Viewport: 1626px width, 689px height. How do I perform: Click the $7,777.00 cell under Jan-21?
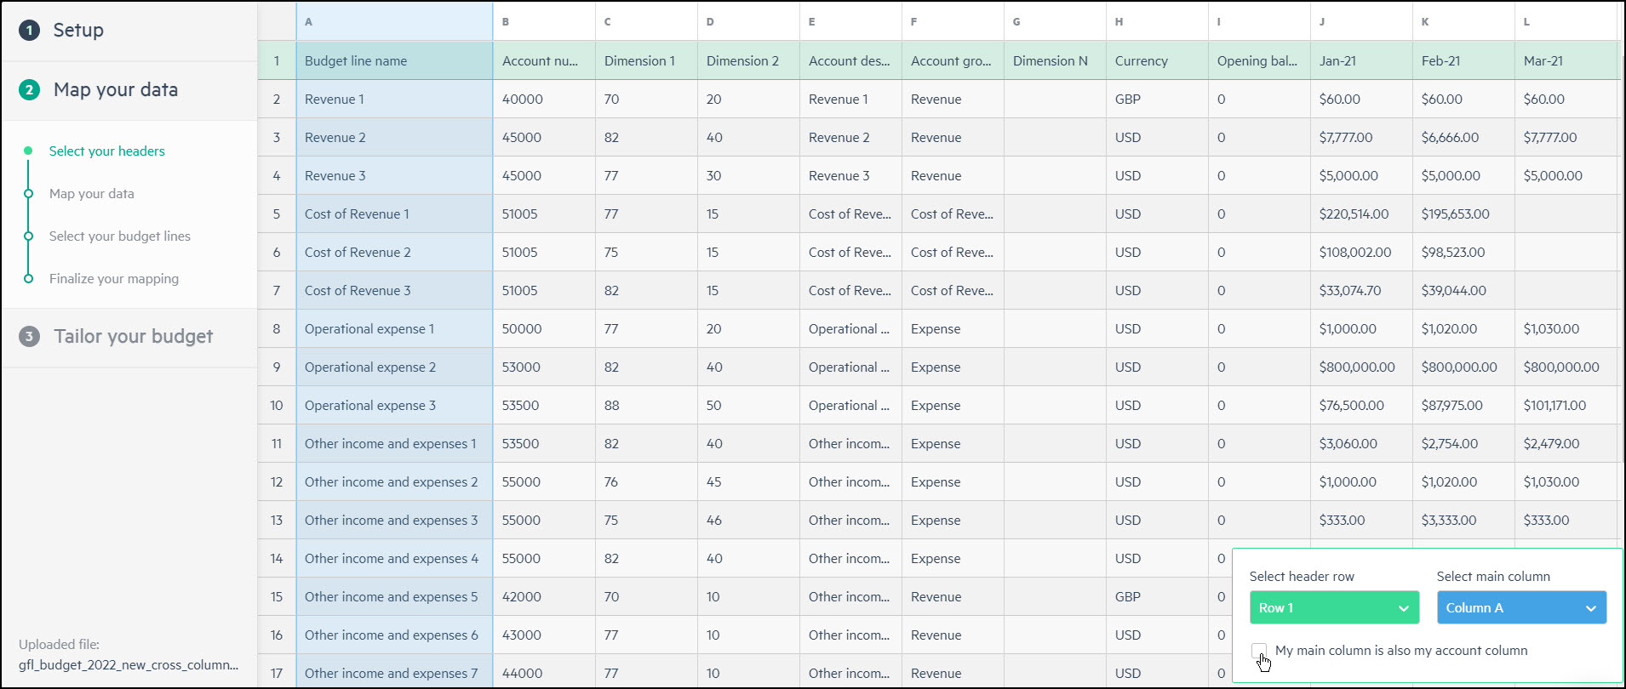1361,137
